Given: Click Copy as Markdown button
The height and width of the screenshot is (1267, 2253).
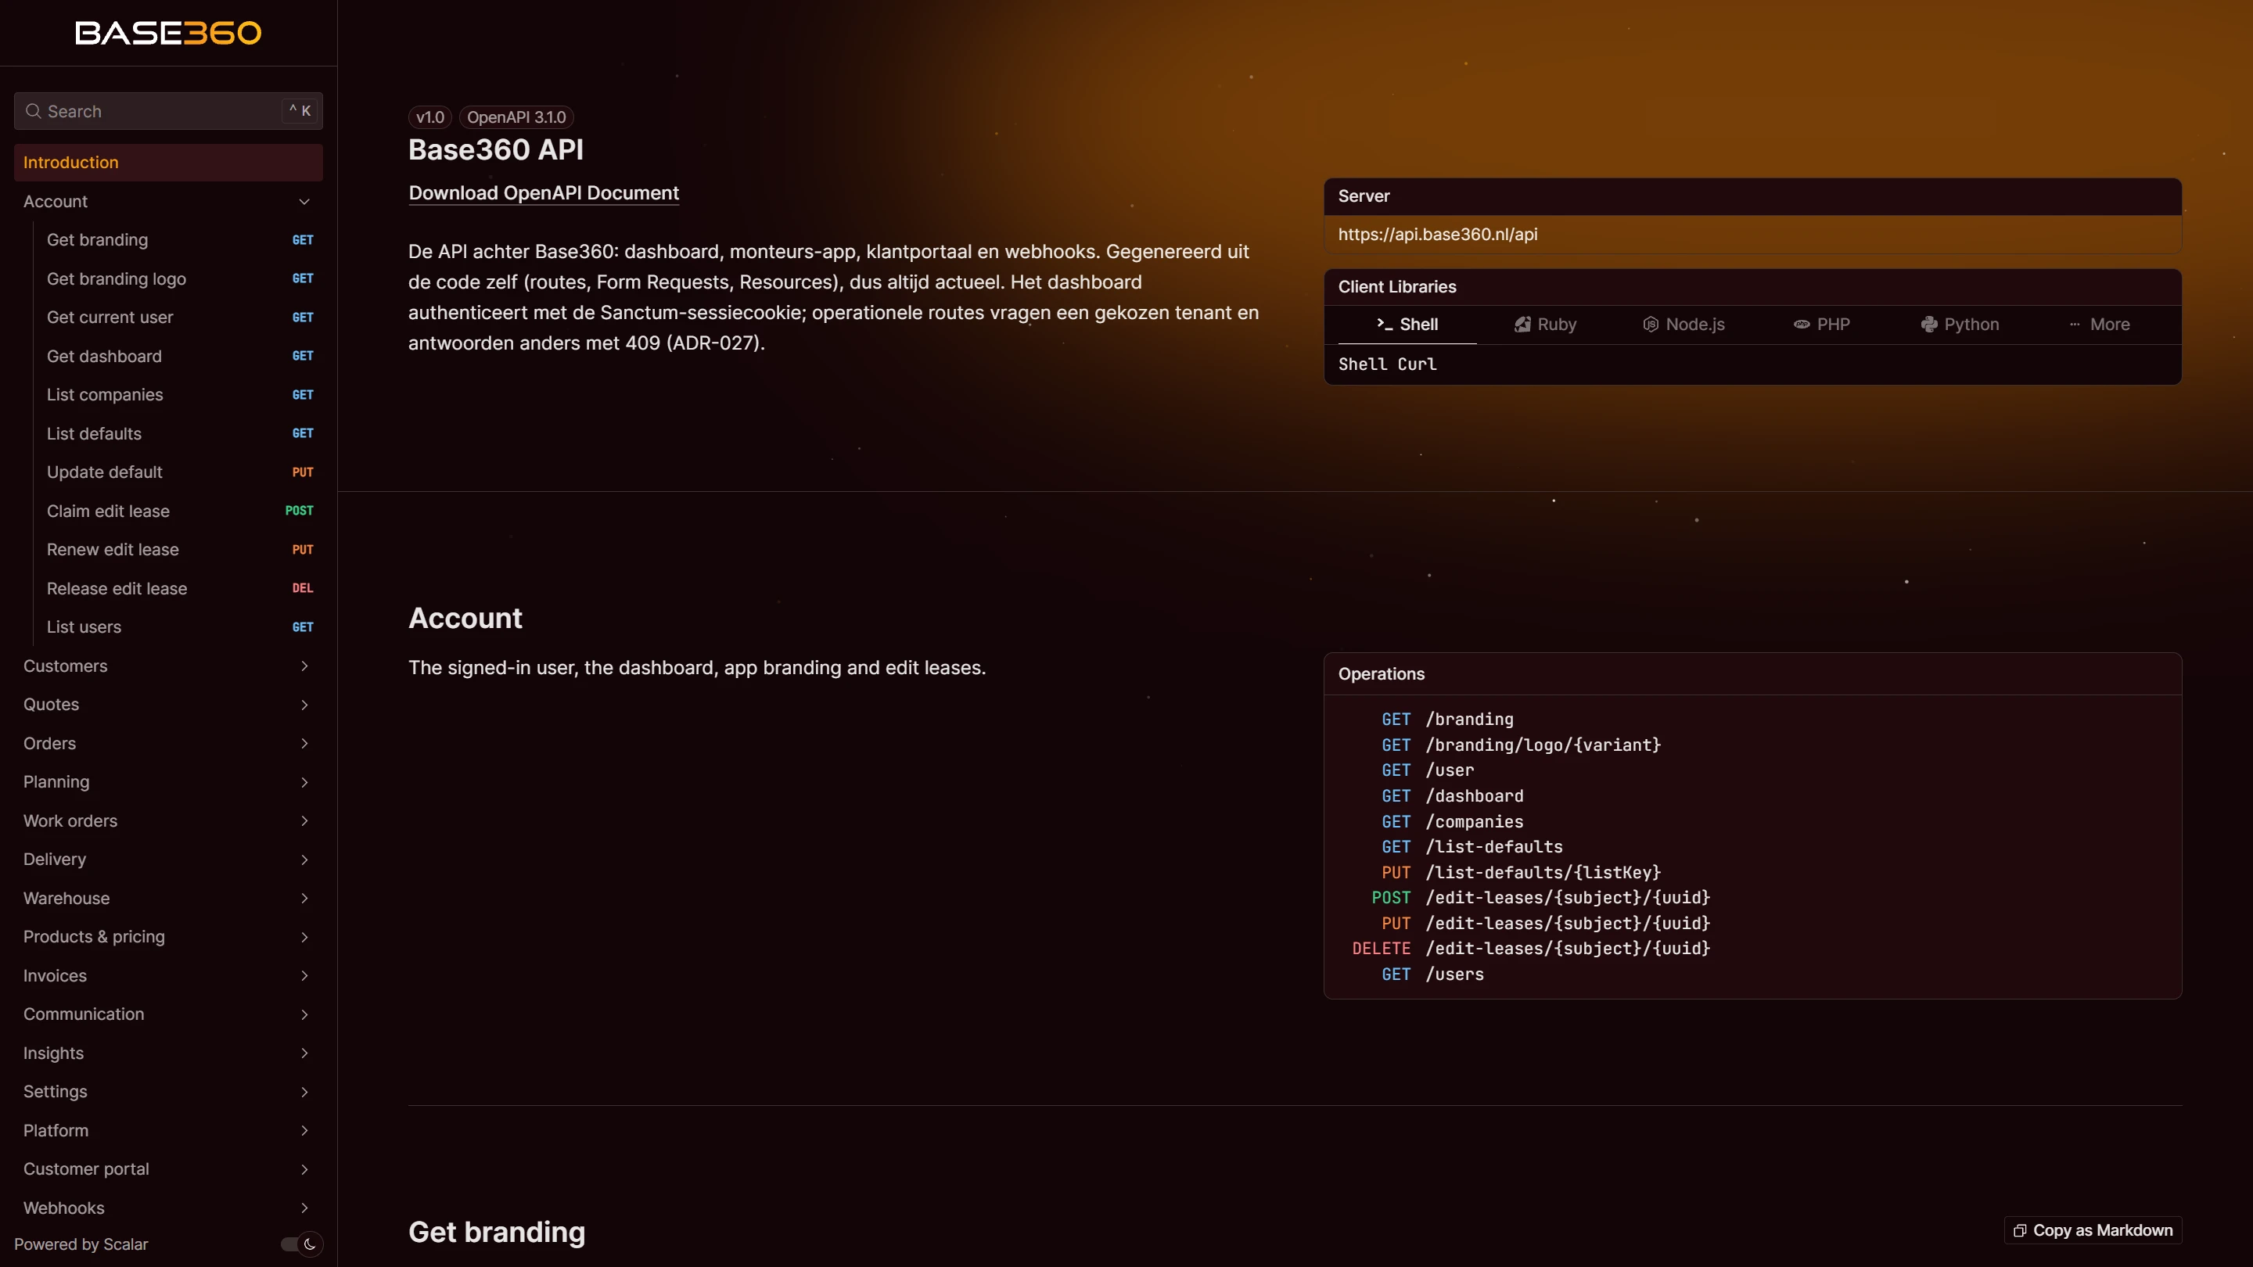Looking at the screenshot, I should pos(2093,1230).
